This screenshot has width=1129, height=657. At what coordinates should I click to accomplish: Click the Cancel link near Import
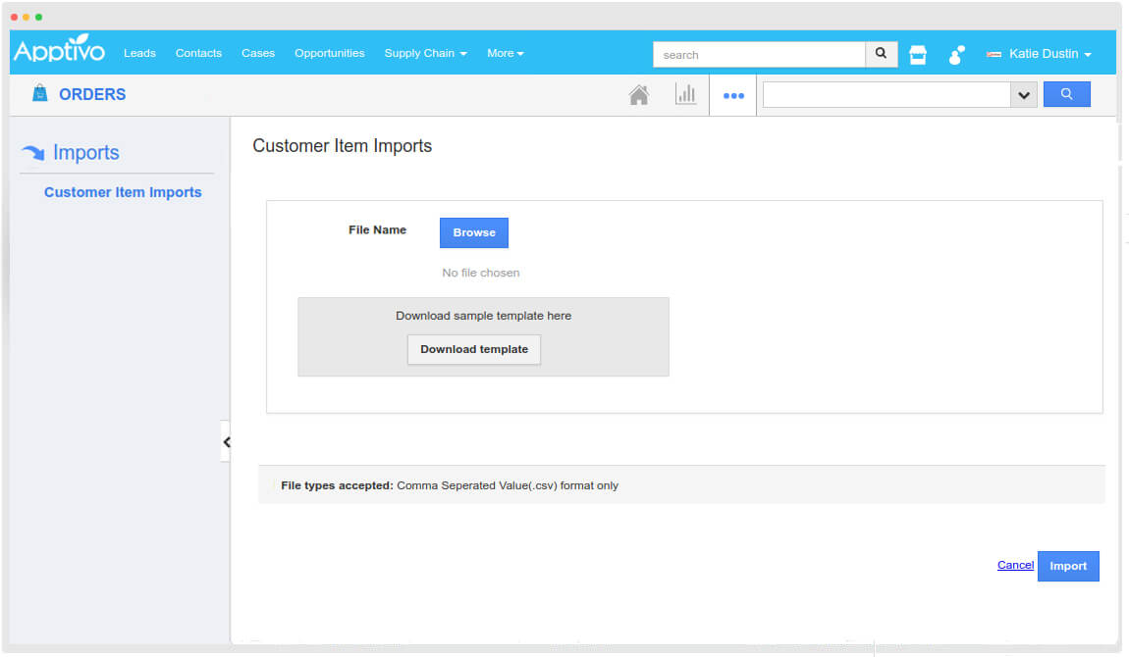point(1015,565)
